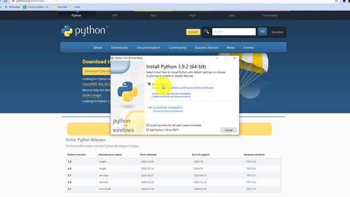The image size is (350, 197).
Task: Click the Customize installation arrow icon
Action: 149,108
